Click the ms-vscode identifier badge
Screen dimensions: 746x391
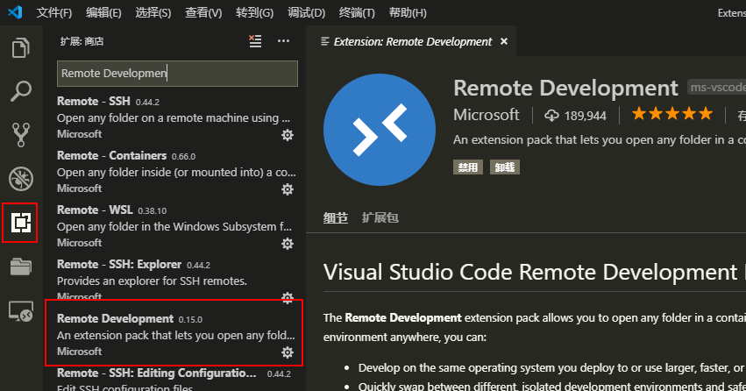(x=716, y=88)
